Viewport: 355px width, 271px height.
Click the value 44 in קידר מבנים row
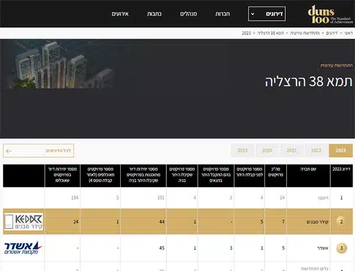(162, 222)
